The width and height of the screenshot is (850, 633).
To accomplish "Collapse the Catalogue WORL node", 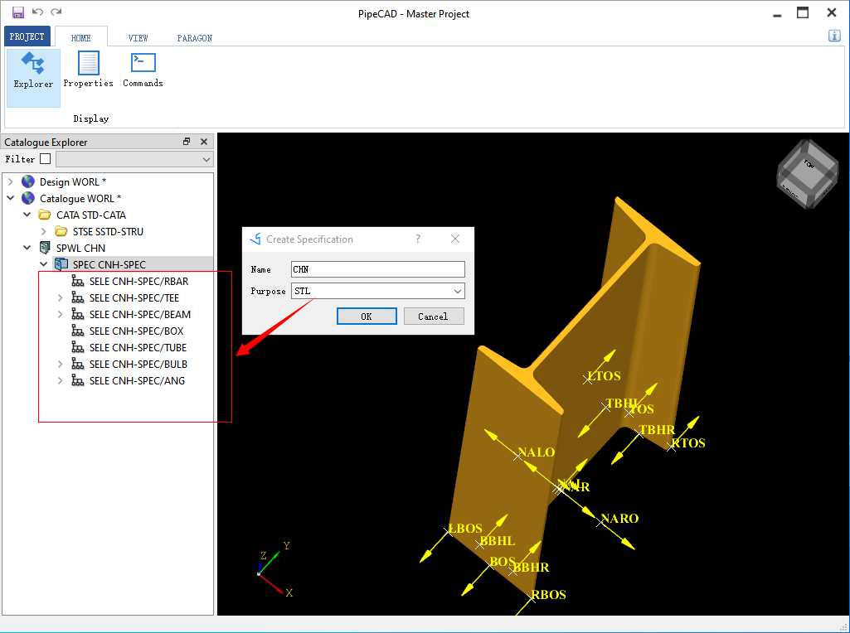I will point(10,198).
